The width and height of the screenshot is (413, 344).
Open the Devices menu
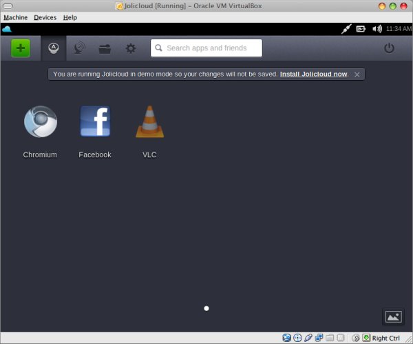click(45, 17)
